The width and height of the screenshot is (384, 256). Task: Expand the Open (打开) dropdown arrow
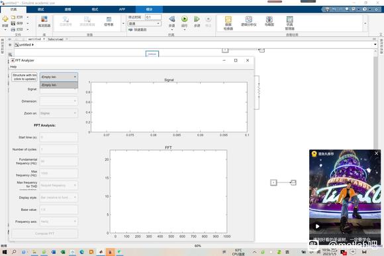coord(28,17)
